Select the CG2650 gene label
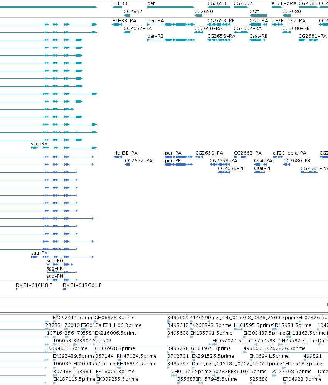Viewport: 328px width, 385px height. (x=204, y=12)
